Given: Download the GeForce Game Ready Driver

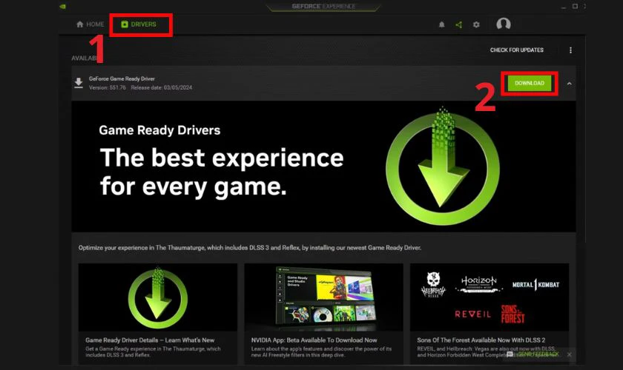Looking at the screenshot, I should [x=530, y=84].
